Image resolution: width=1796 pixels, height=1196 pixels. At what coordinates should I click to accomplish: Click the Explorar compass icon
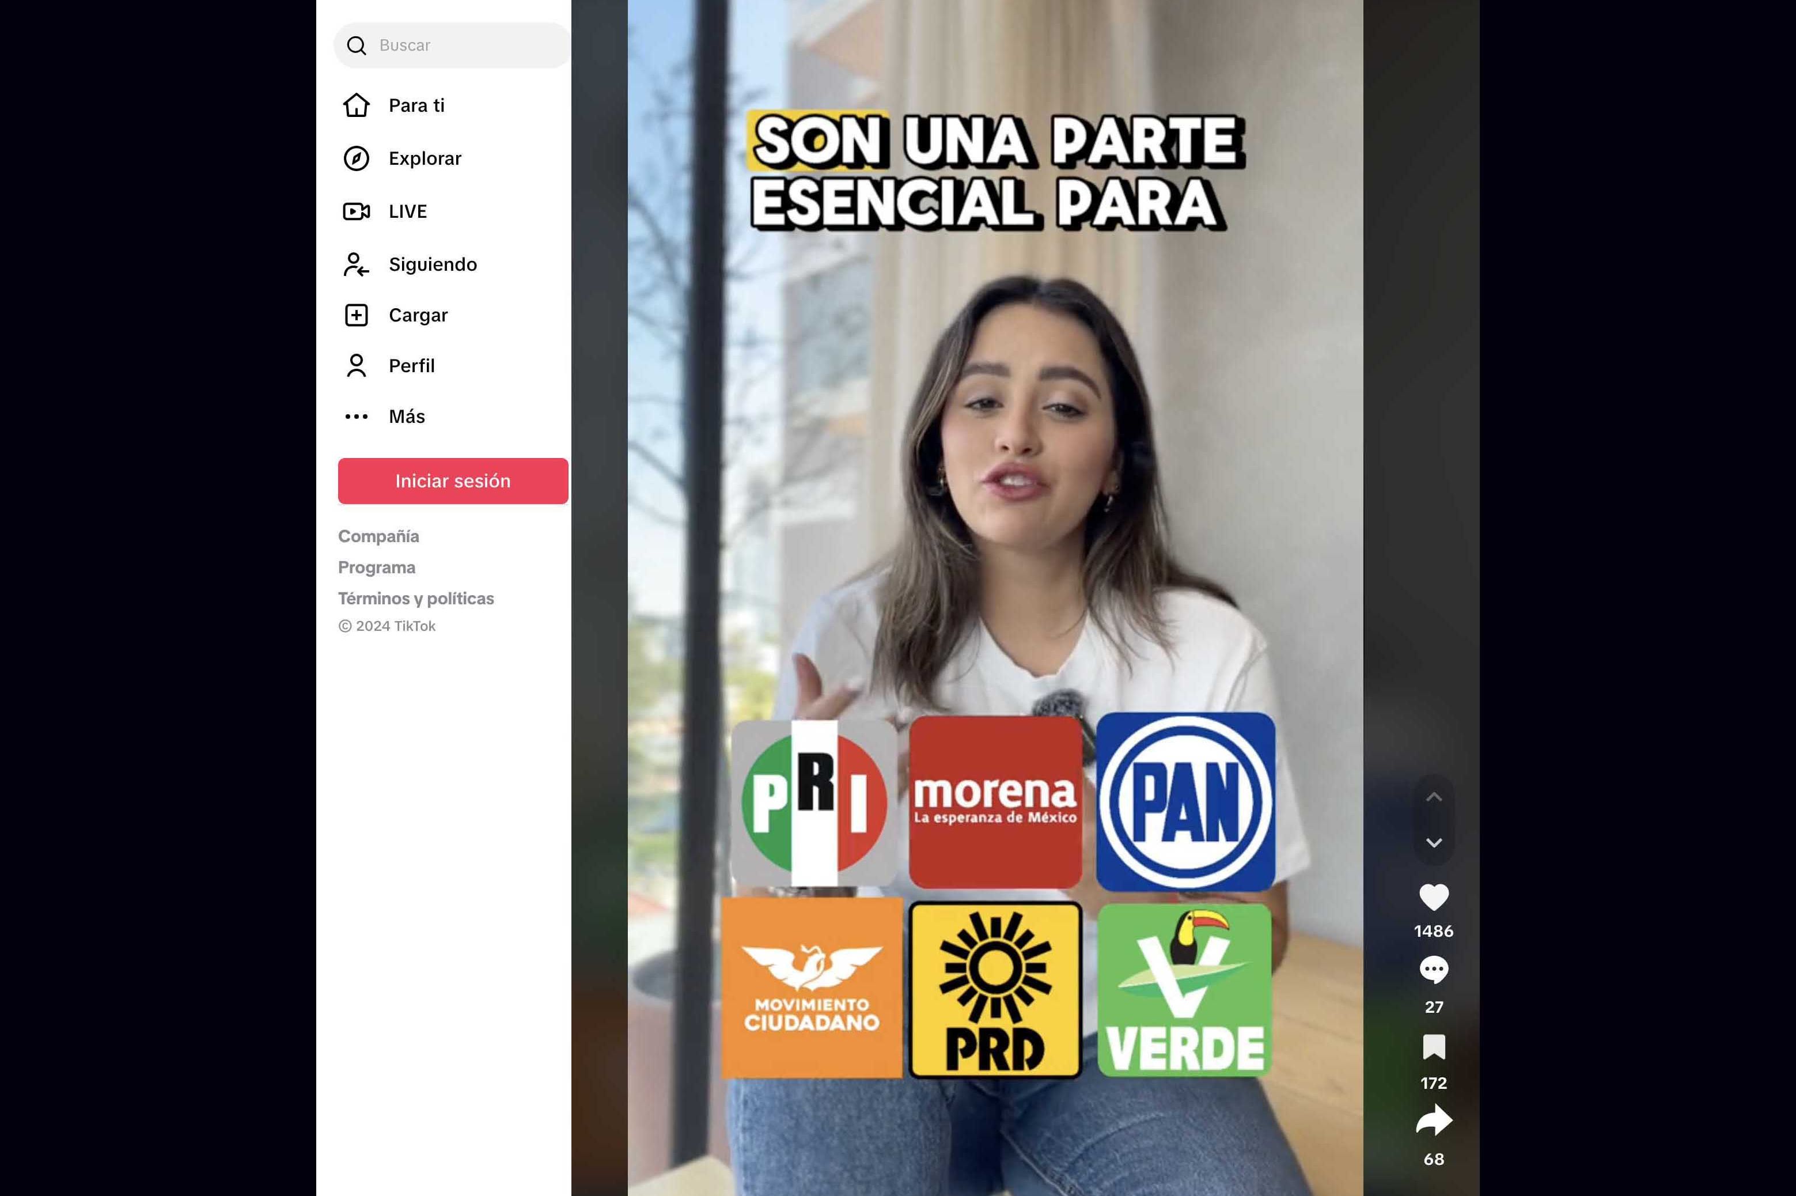pos(356,158)
